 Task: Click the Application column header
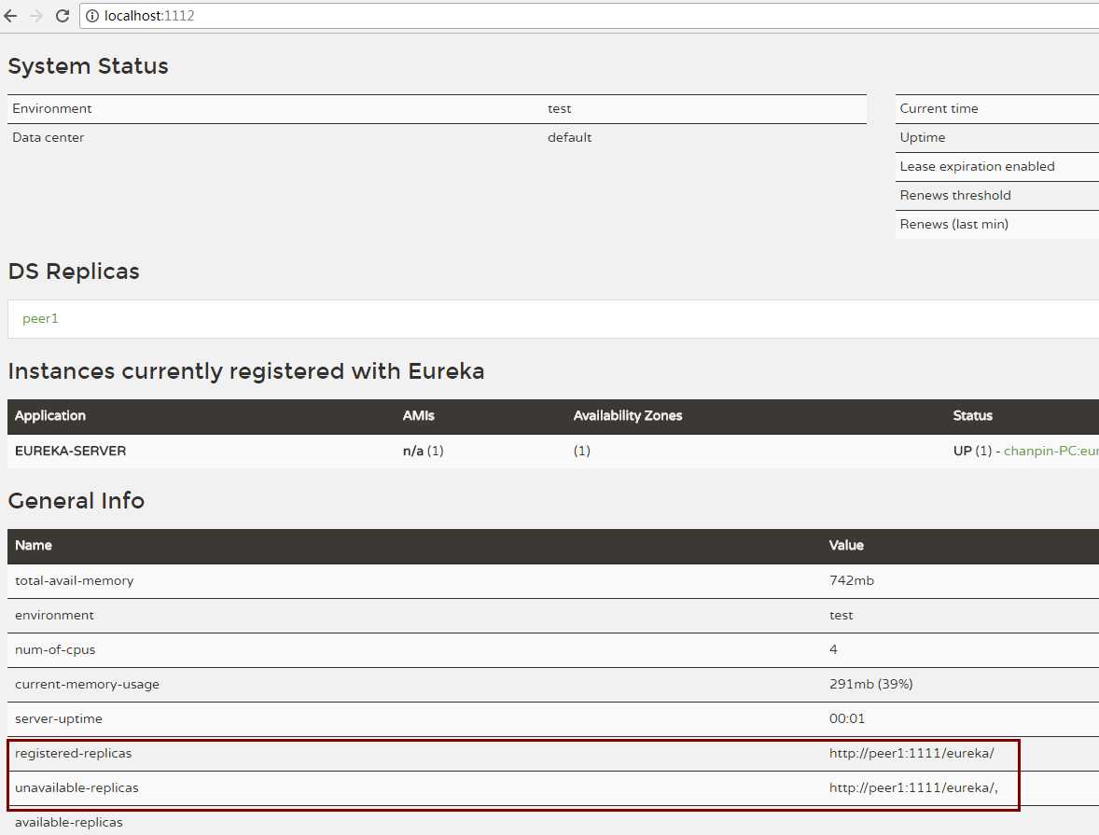pos(49,416)
